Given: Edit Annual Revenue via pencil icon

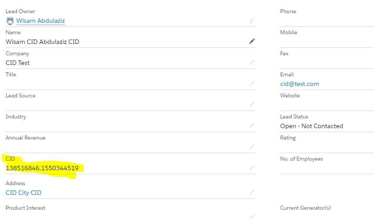Looking at the screenshot, I should coord(252,147).
